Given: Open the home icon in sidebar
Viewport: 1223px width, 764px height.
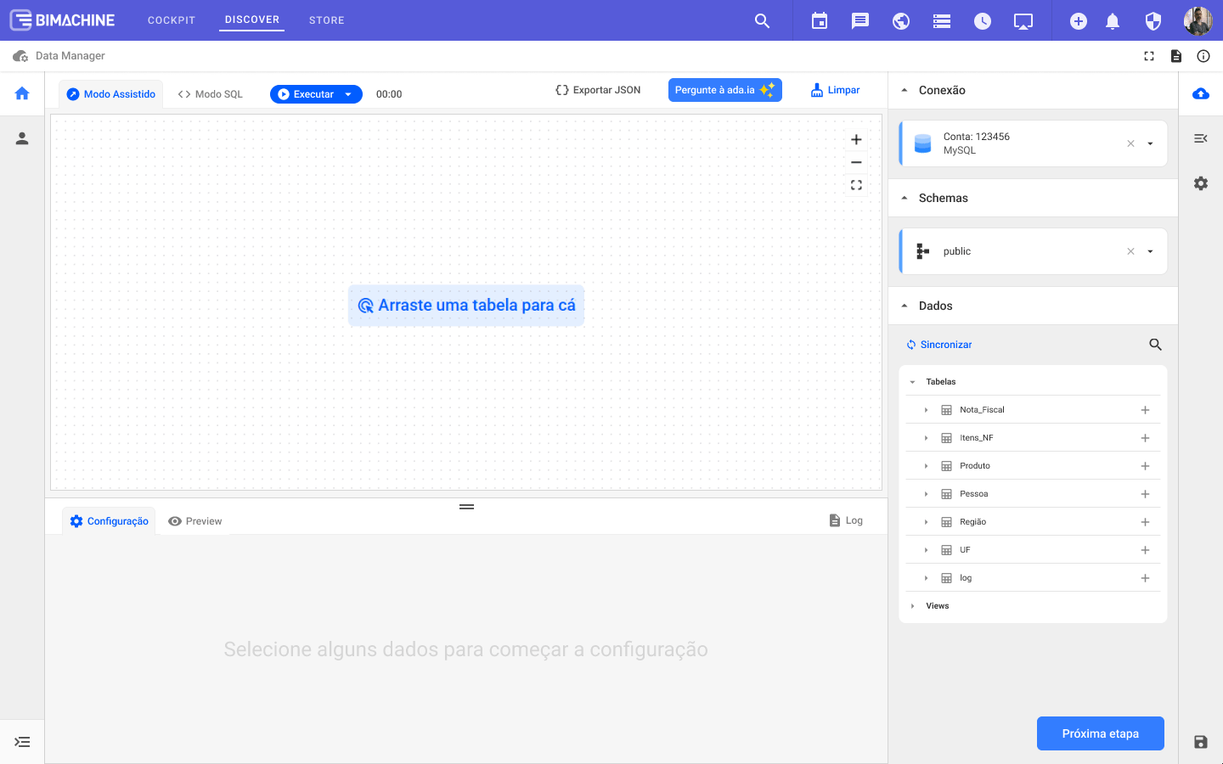Looking at the screenshot, I should (x=22, y=93).
